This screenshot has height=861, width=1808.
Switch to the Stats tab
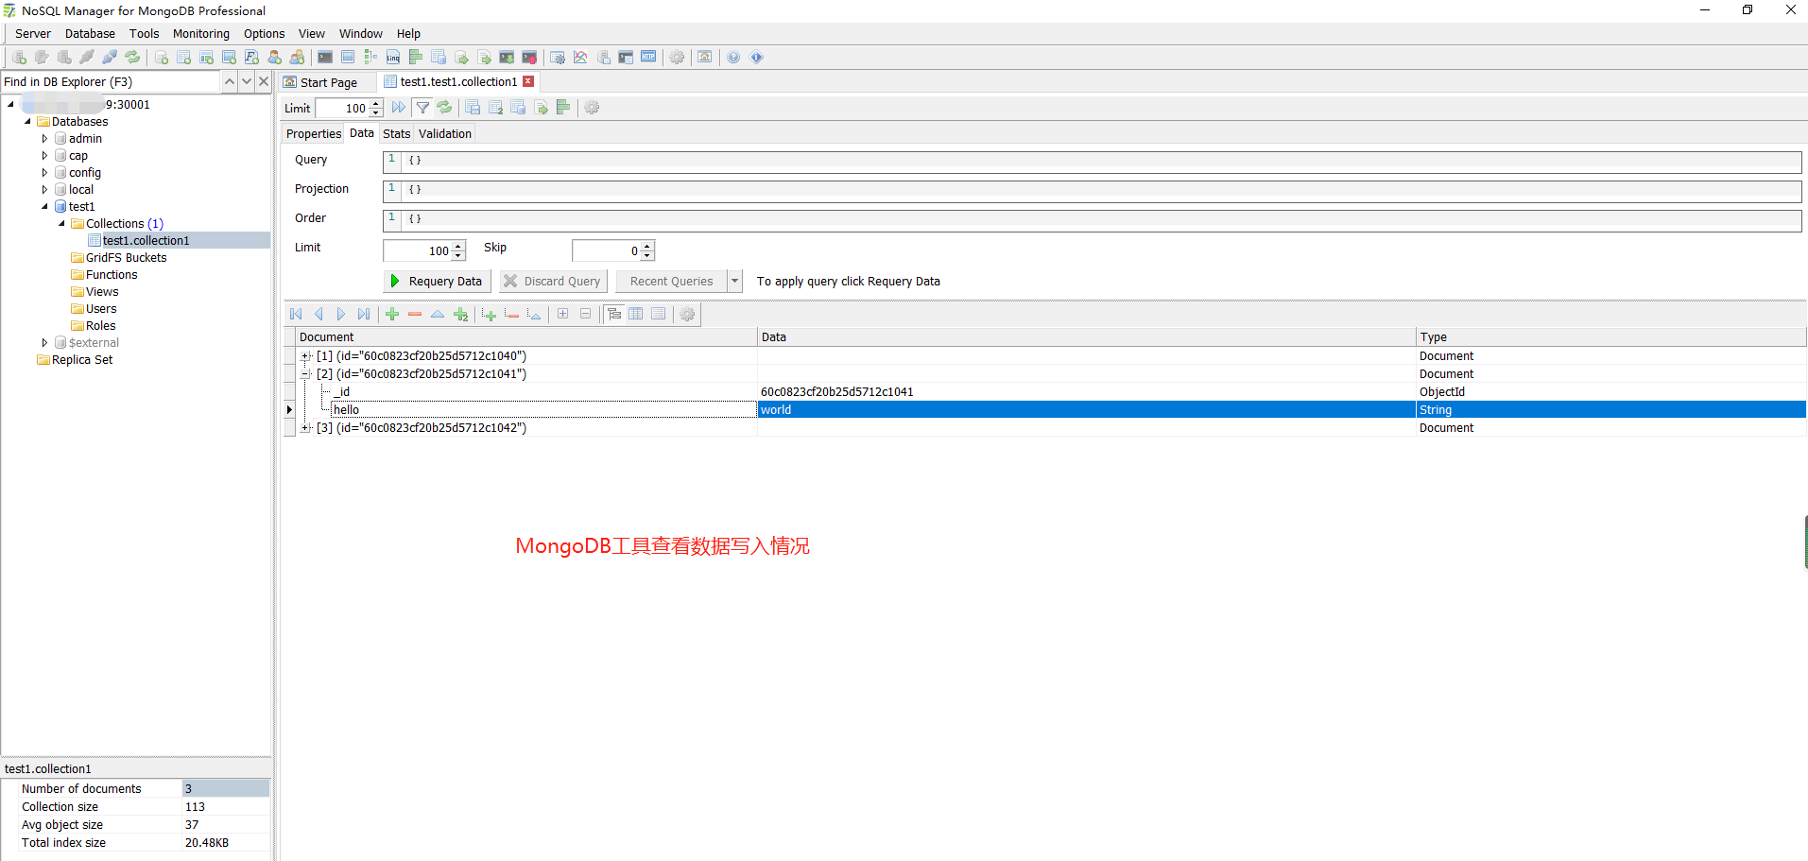click(x=396, y=133)
